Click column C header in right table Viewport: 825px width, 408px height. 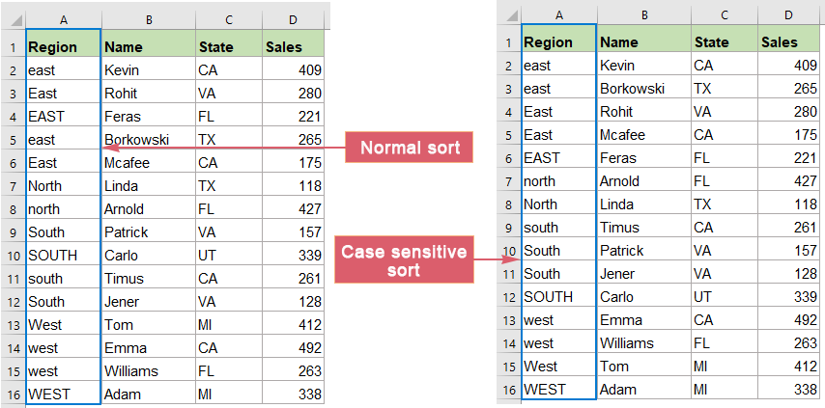point(723,14)
